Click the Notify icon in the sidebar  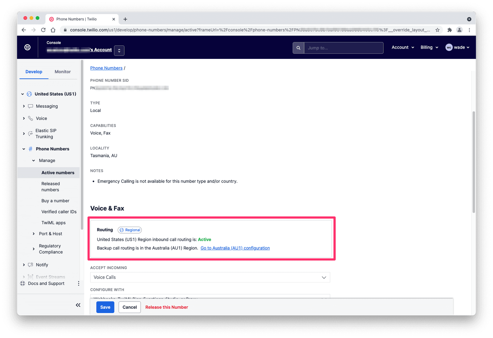30,265
